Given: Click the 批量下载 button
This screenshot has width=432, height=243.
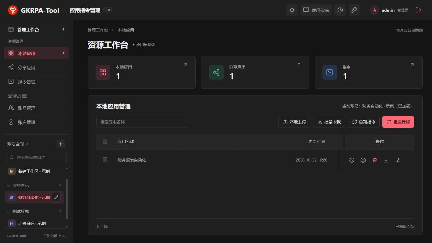Looking at the screenshot, I should [x=329, y=122].
